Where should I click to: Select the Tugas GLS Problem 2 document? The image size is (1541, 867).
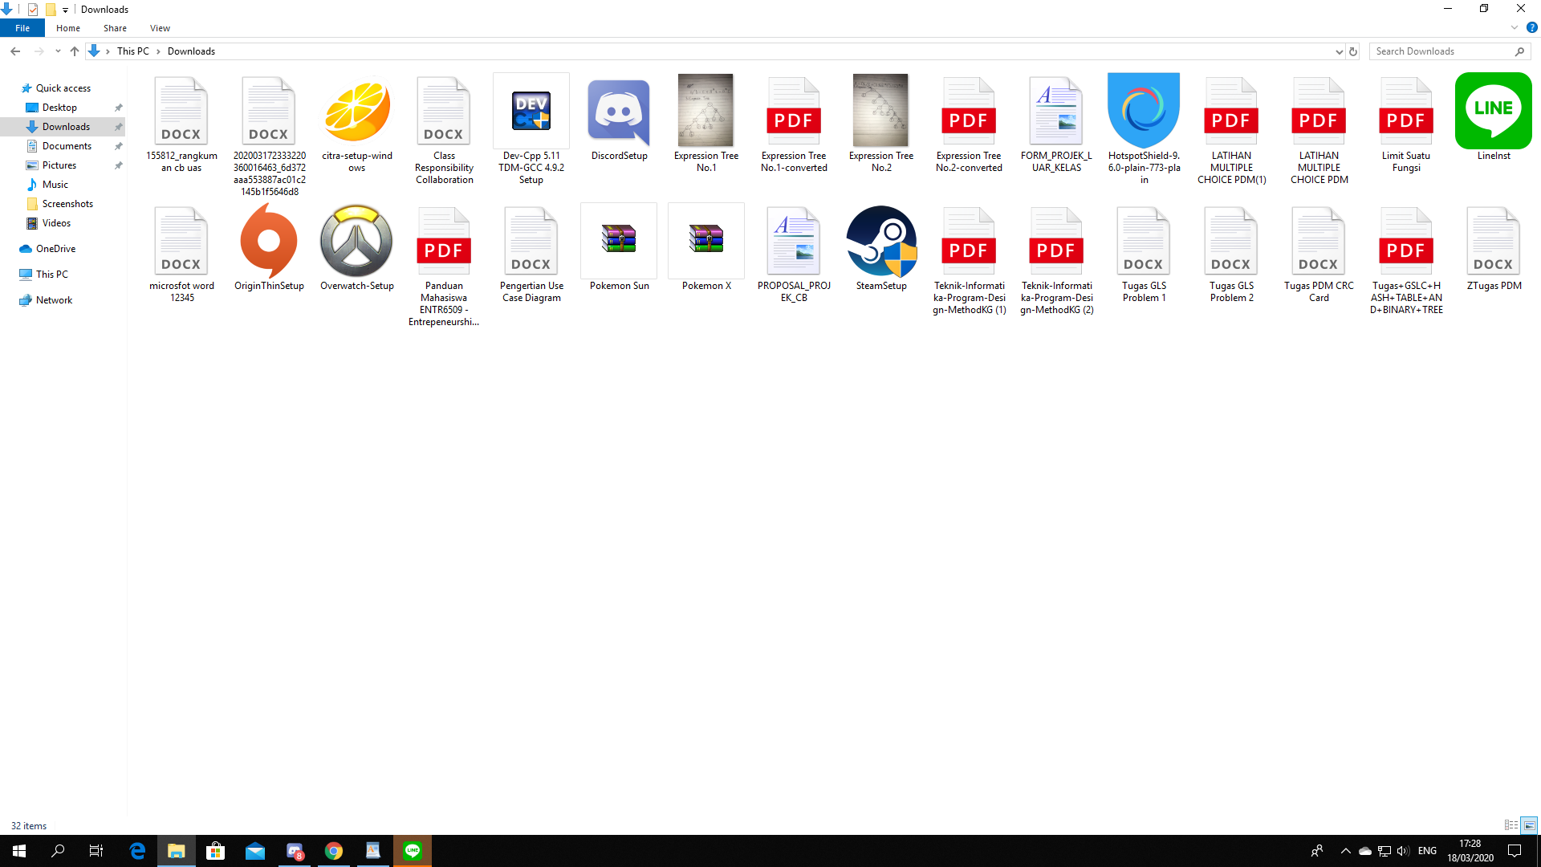pyautogui.click(x=1231, y=254)
